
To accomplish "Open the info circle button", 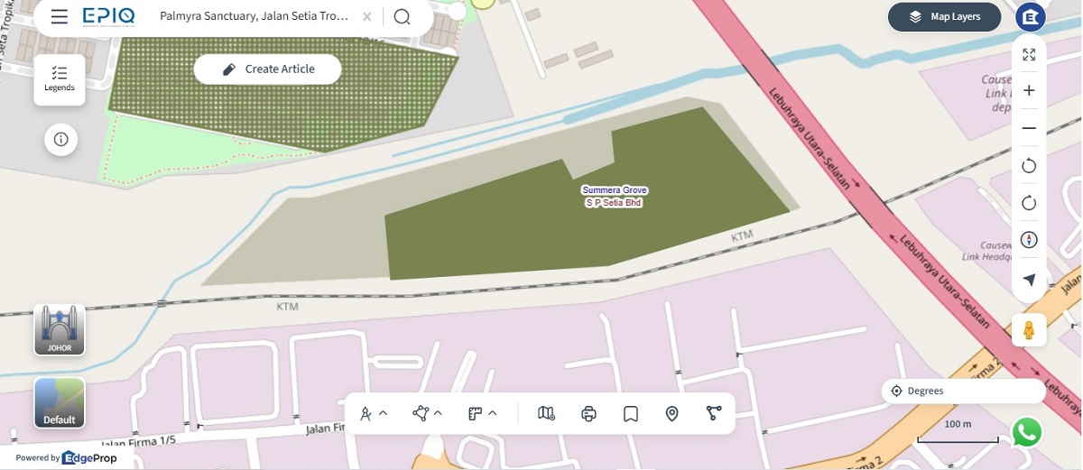I will click(60, 140).
